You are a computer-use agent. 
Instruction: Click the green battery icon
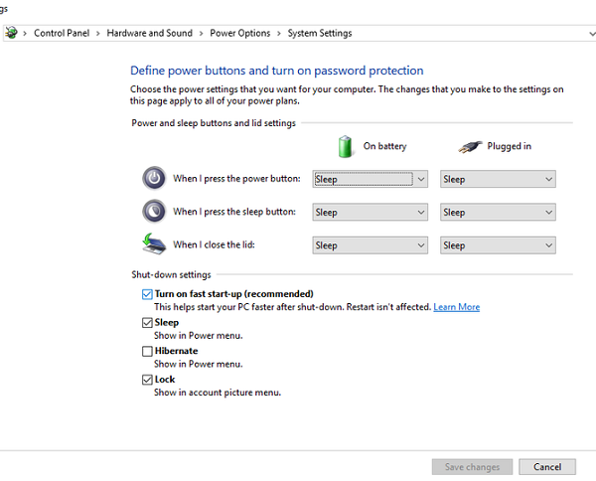(346, 146)
